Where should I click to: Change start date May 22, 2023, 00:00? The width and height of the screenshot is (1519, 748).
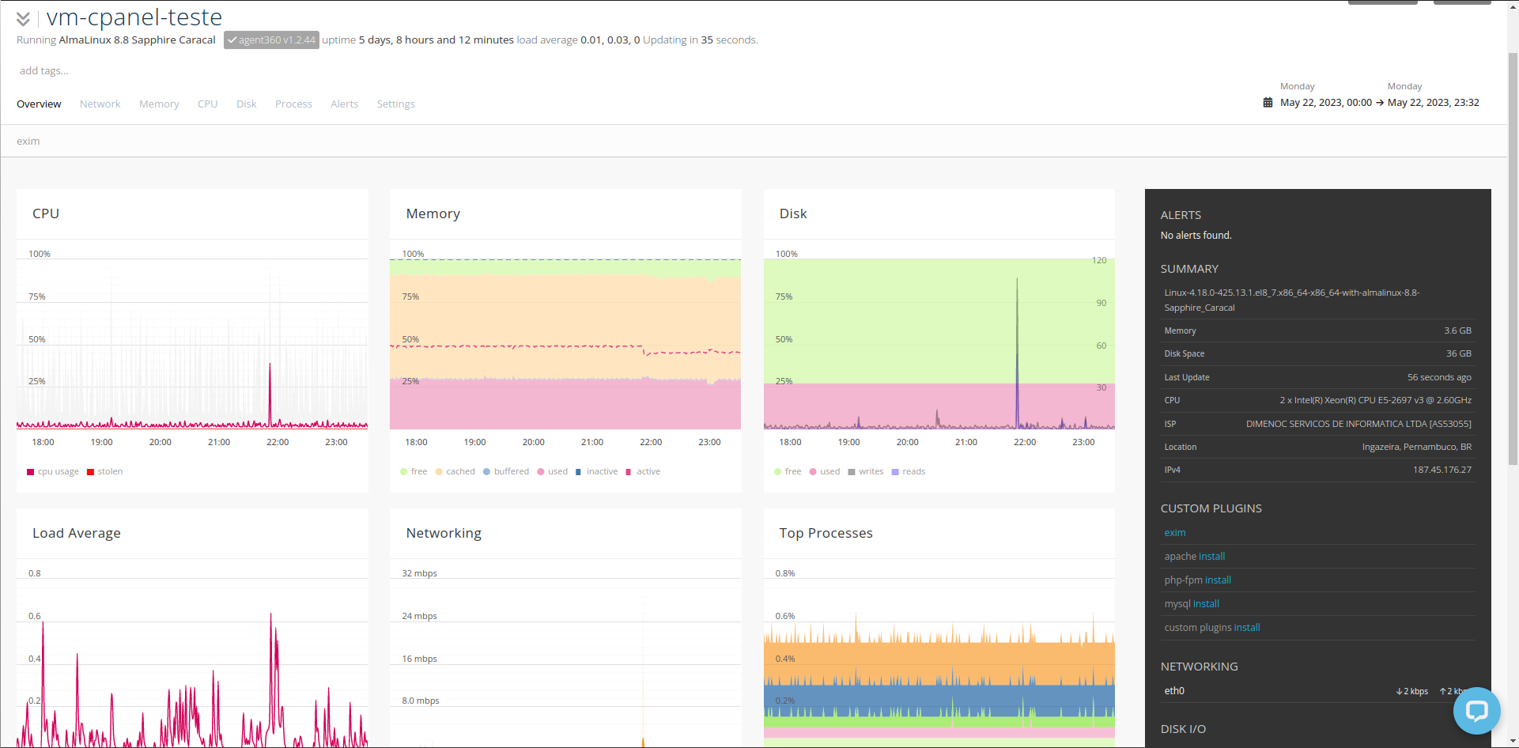(1326, 103)
